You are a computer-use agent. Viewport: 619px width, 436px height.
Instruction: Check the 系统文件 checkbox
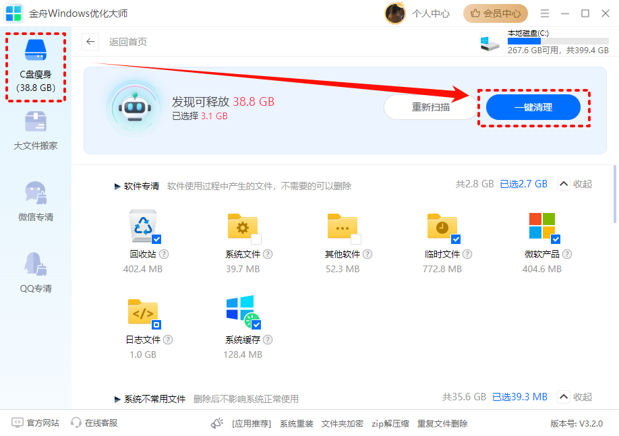[256, 239]
